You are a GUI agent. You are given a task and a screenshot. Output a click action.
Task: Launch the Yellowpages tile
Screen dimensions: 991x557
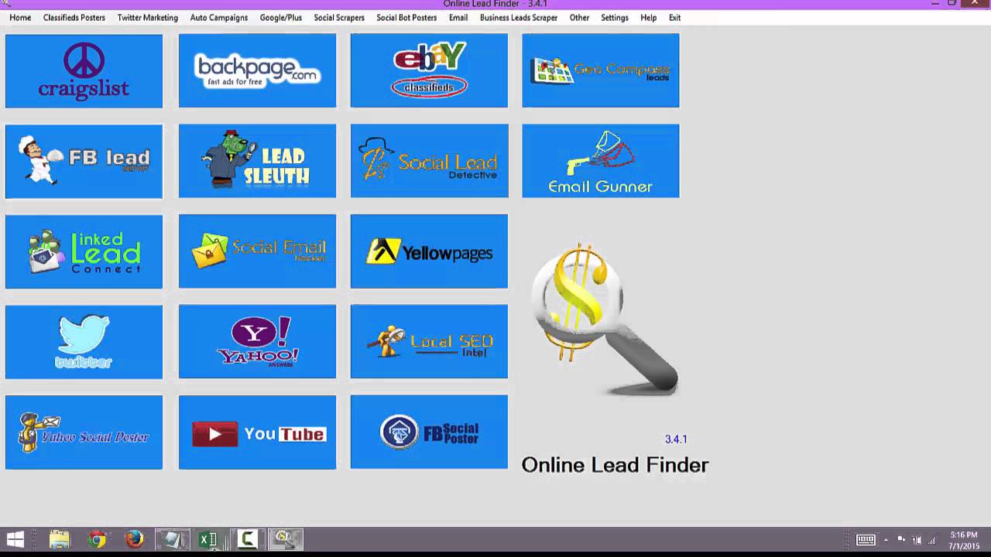click(429, 251)
